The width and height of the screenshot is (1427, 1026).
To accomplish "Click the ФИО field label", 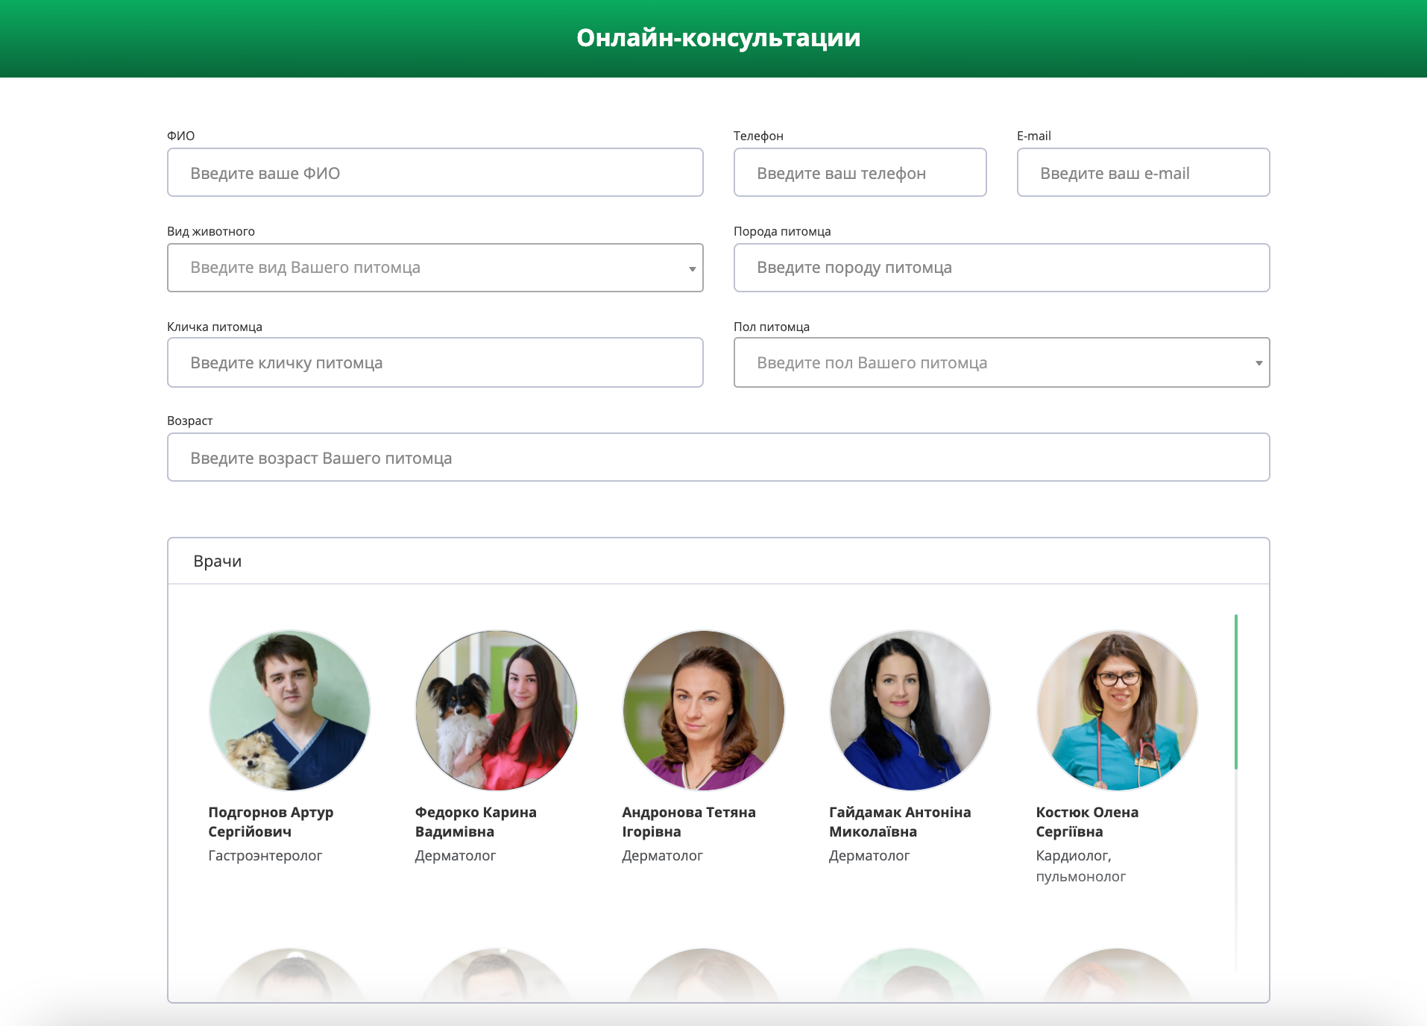I will 181,136.
